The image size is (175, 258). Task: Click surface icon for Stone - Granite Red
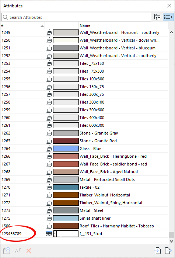pyautogui.click(x=49, y=141)
